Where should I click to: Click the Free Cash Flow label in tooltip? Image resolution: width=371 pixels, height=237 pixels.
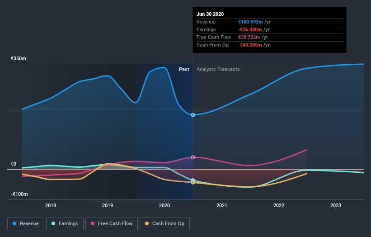pyautogui.click(x=214, y=37)
